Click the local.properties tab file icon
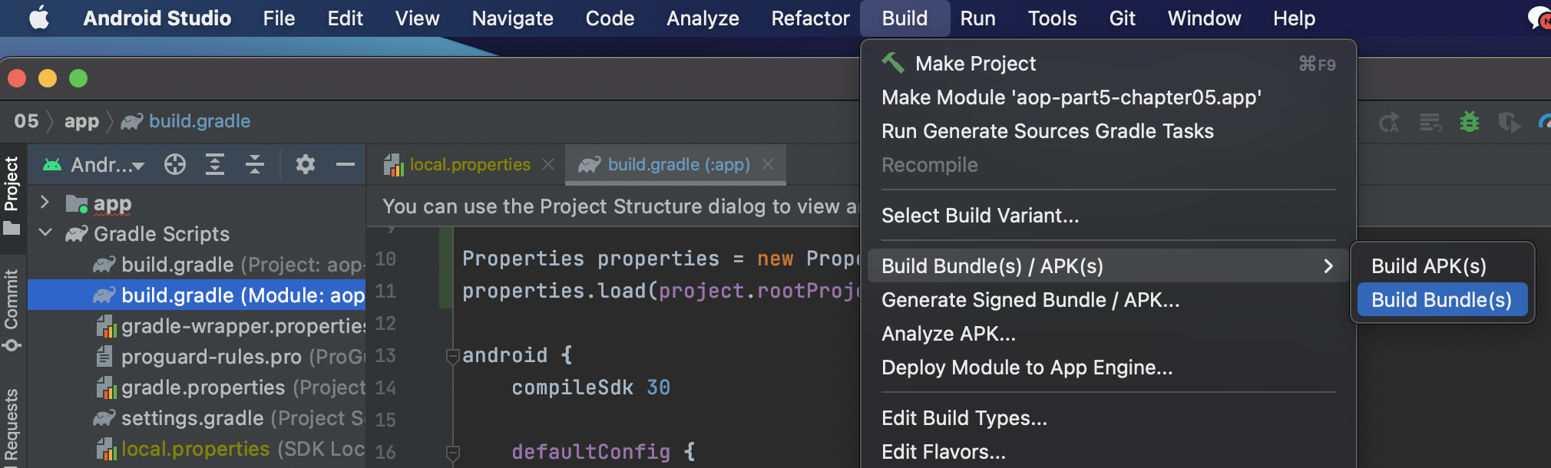Screen dimensions: 1551x468 coord(393,164)
